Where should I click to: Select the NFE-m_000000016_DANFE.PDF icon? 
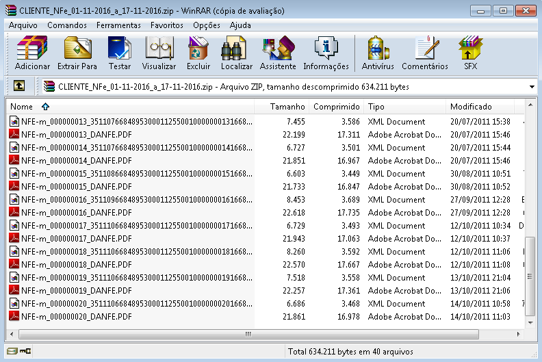coord(14,212)
